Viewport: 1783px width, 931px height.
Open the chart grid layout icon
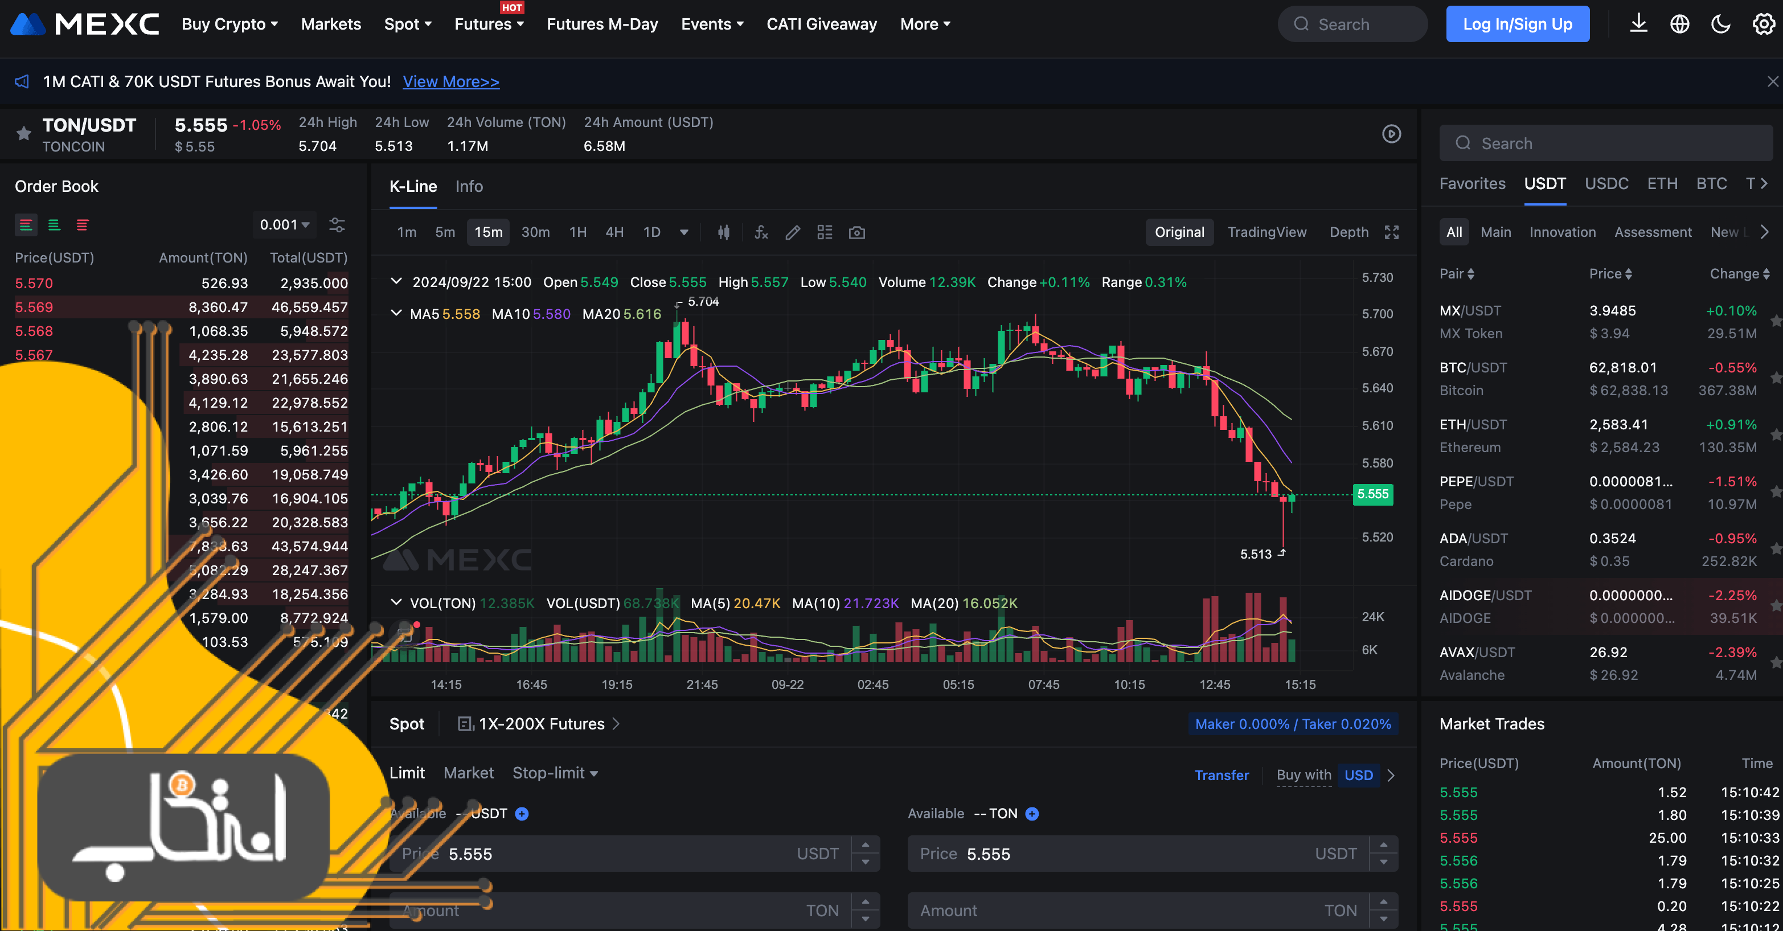[x=825, y=232]
